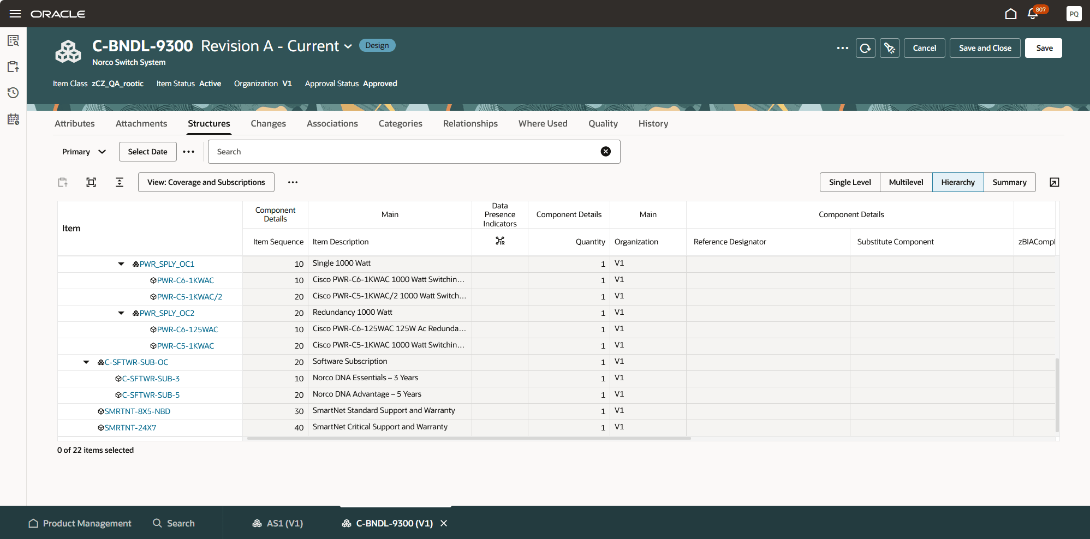Open more options next to Select Date
Image resolution: width=1090 pixels, height=539 pixels.
pos(189,152)
